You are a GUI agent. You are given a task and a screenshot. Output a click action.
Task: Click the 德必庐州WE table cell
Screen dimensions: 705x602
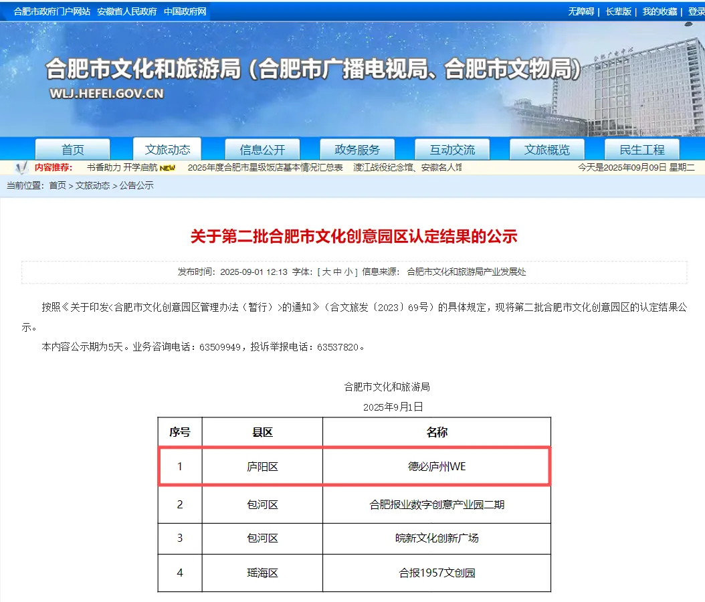437,466
